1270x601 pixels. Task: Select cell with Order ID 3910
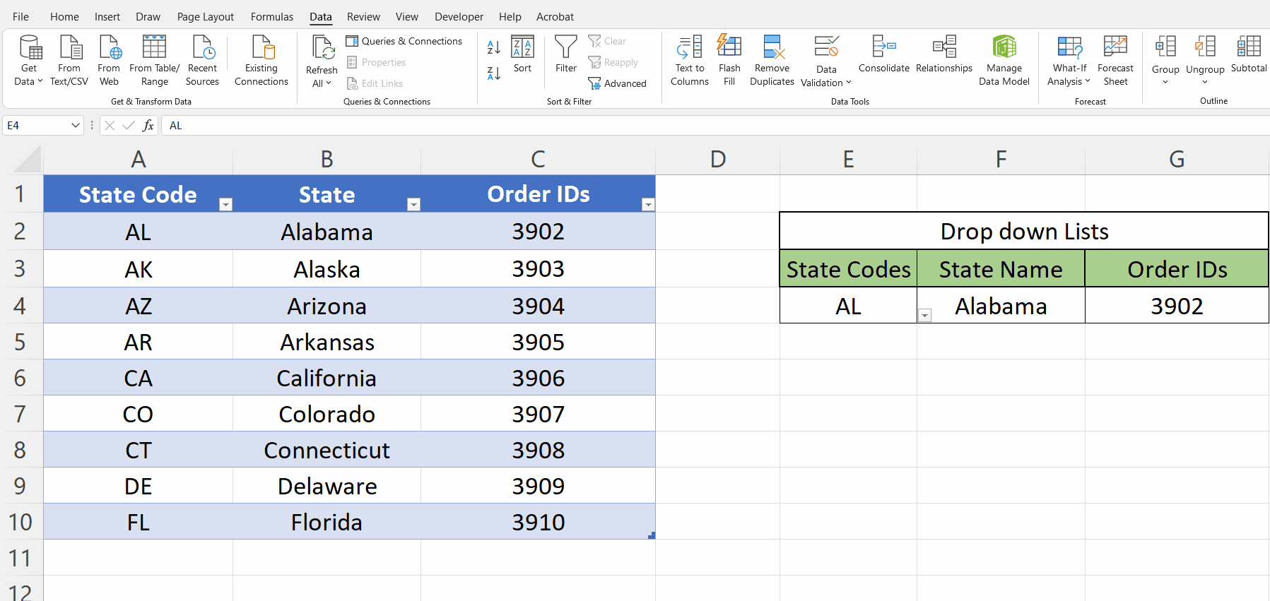pyautogui.click(x=538, y=522)
